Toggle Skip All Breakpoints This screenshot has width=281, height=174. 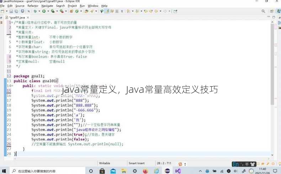[x=29, y=11]
